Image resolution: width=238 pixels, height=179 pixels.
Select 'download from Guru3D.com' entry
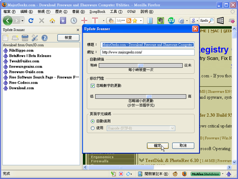(41, 45)
